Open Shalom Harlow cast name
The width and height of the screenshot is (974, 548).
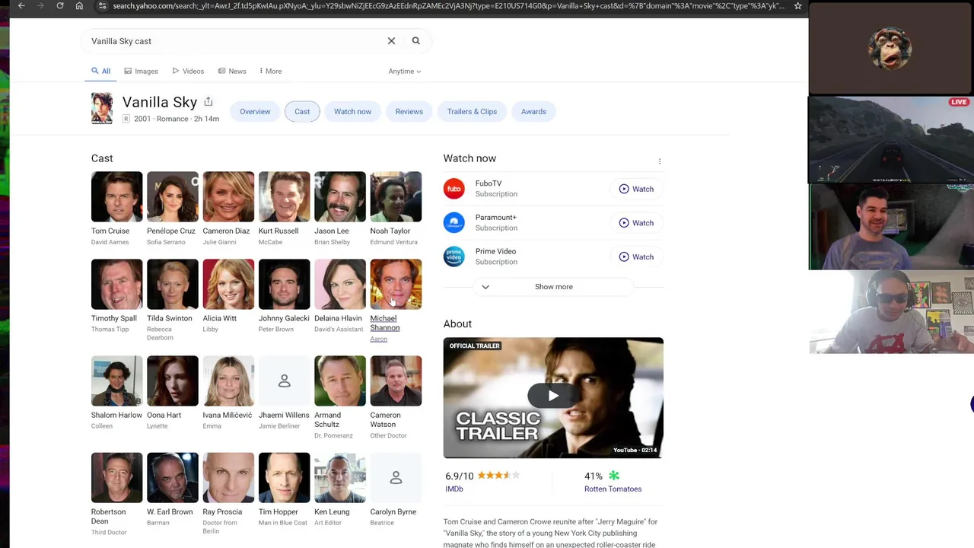(116, 415)
